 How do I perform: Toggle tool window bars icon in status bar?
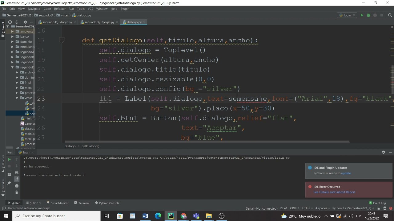point(4,208)
